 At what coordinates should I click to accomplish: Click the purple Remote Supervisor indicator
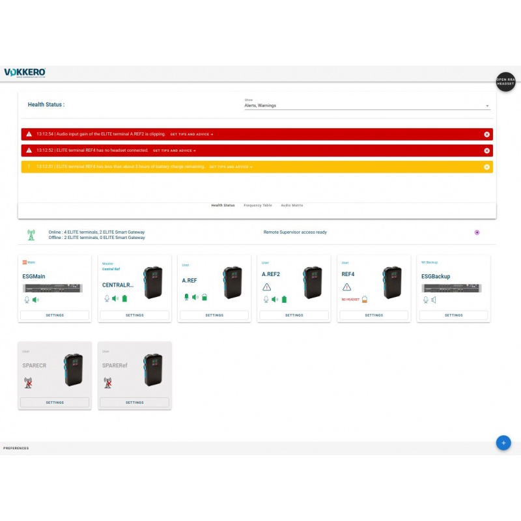tap(477, 232)
